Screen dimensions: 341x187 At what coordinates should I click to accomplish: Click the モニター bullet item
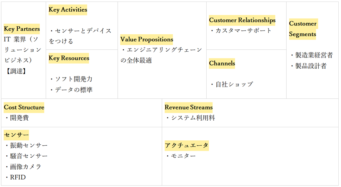pos(183,156)
